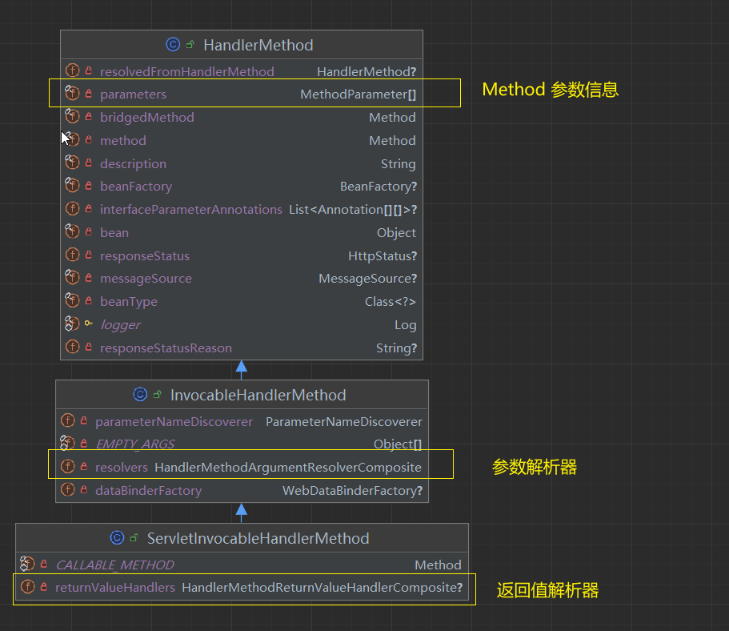This screenshot has height=631, width=729.
Task: Click inheritance arrow from InvocableHandlerMethod to HandlerMethod
Action: coord(242,369)
